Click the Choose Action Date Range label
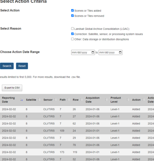 coord(20,52)
